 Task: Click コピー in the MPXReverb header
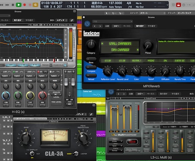click(x=116, y=26)
